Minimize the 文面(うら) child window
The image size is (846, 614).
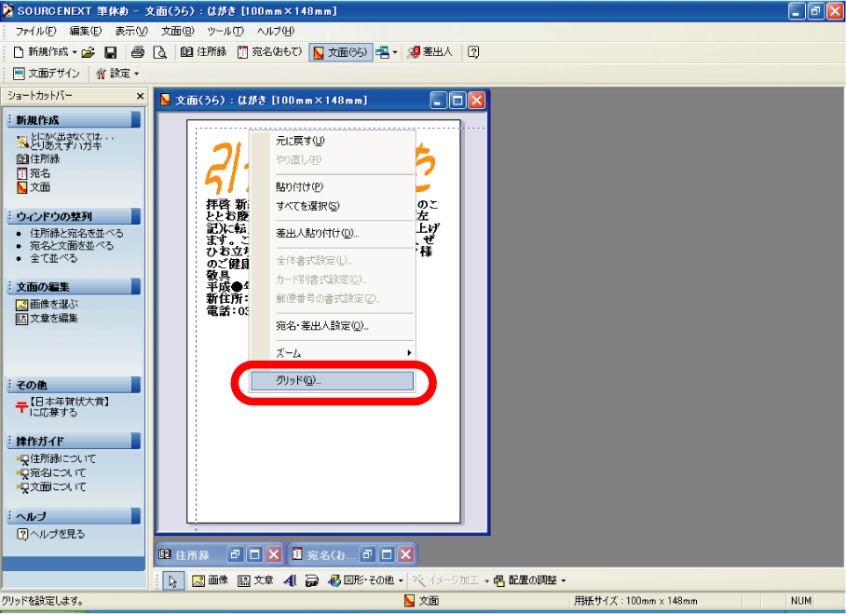(x=439, y=101)
